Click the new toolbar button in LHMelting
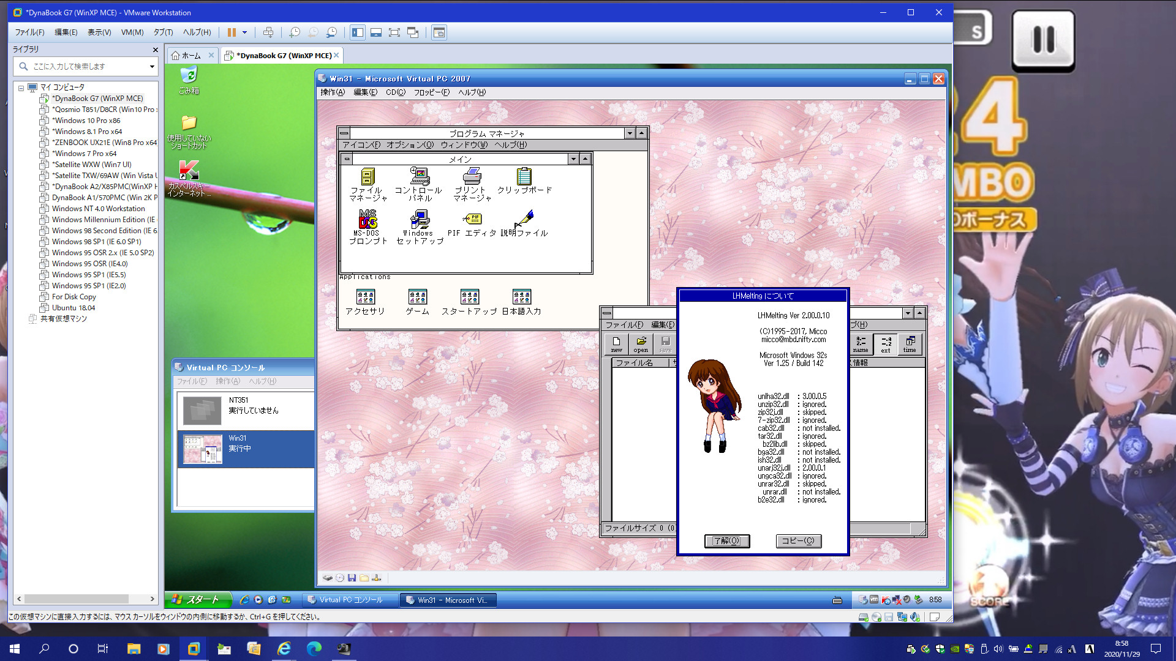This screenshot has height=661, width=1176. click(x=616, y=344)
